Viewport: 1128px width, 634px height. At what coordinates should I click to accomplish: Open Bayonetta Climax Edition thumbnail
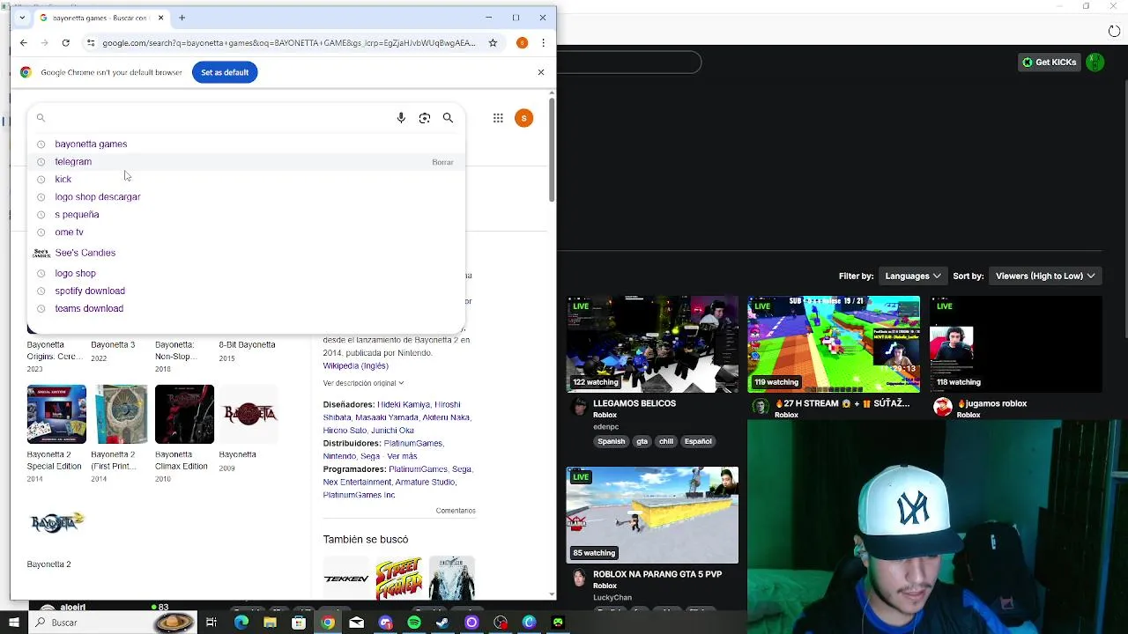pos(184,414)
